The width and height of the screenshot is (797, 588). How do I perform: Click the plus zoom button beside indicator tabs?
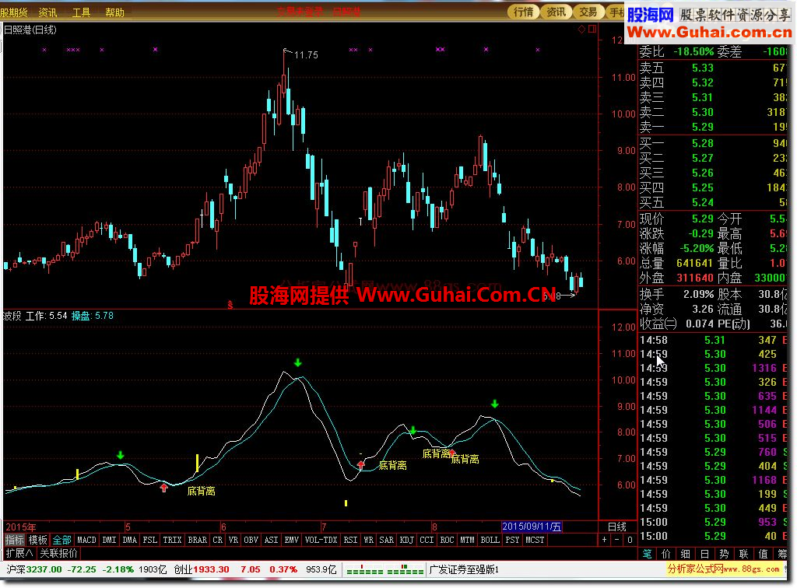coord(604,540)
